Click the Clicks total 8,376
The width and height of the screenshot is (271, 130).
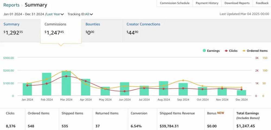pos(11,126)
